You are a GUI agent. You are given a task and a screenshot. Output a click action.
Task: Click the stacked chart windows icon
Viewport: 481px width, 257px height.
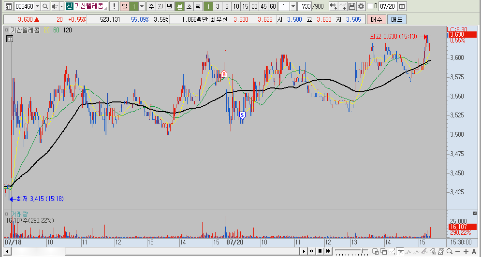(441, 252)
